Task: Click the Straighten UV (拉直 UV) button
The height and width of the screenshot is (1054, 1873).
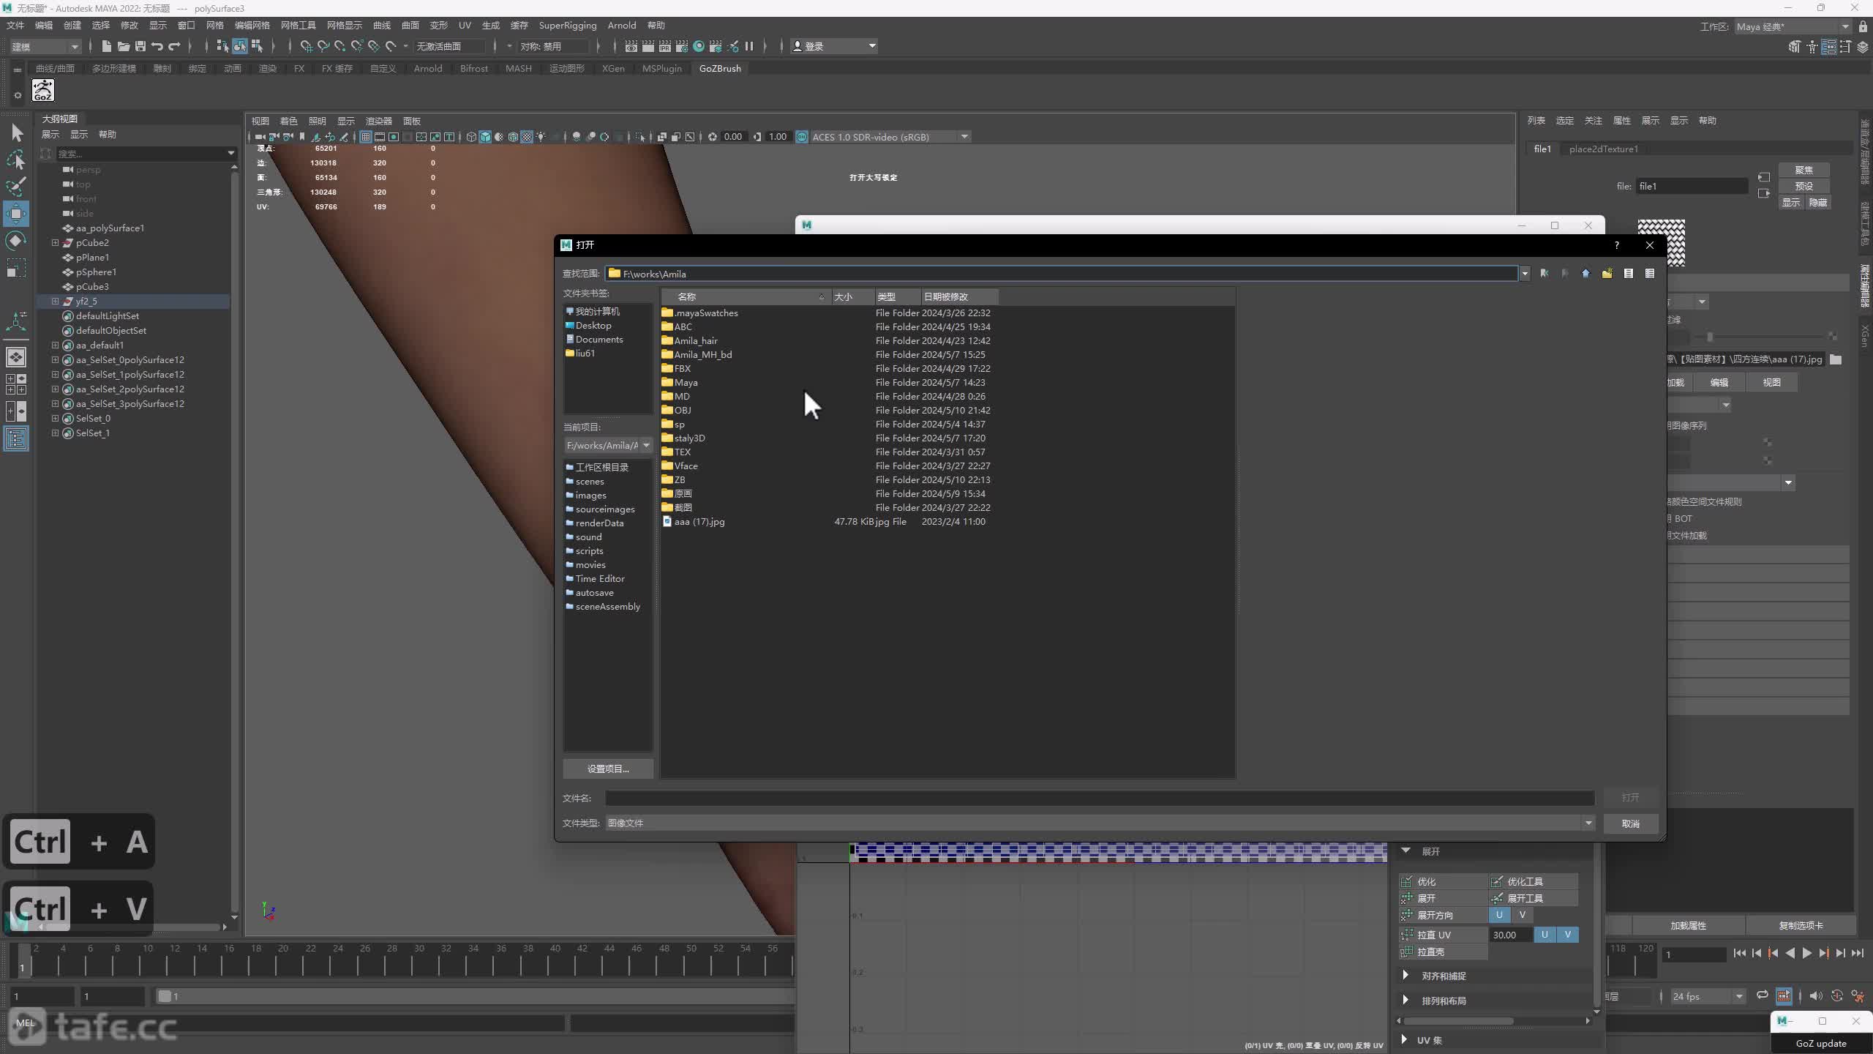Action: [x=1444, y=935]
